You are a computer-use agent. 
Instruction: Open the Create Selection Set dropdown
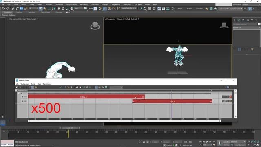point(129,8)
